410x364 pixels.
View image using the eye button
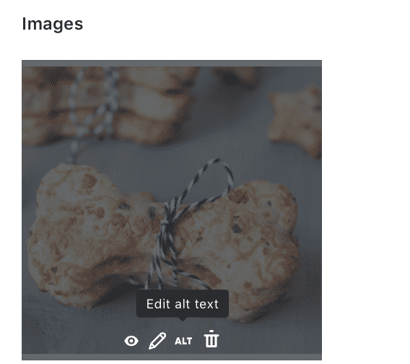(131, 341)
